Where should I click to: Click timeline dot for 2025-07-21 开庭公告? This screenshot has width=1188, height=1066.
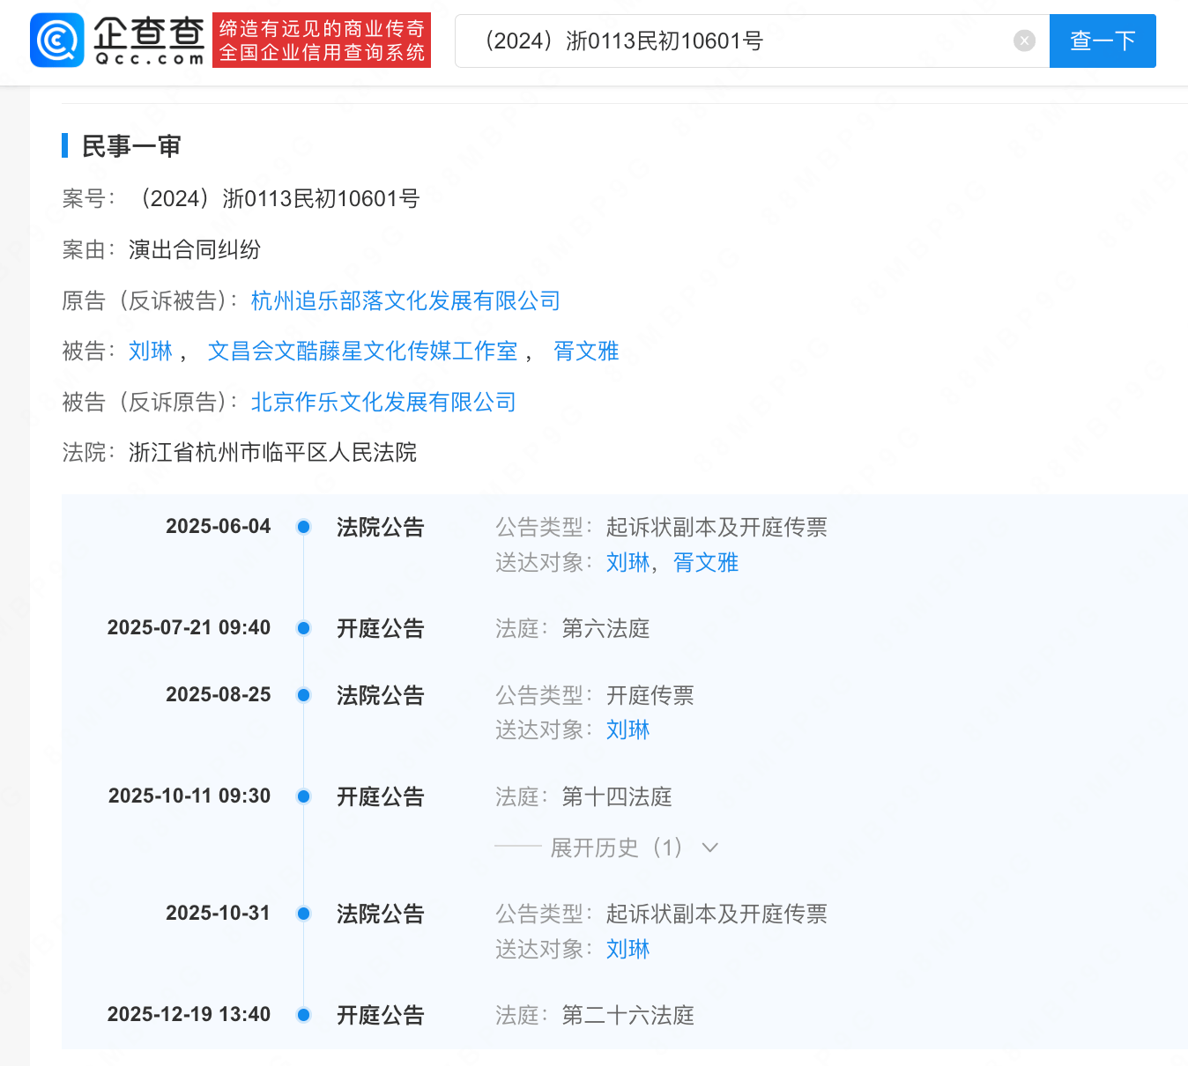click(303, 628)
